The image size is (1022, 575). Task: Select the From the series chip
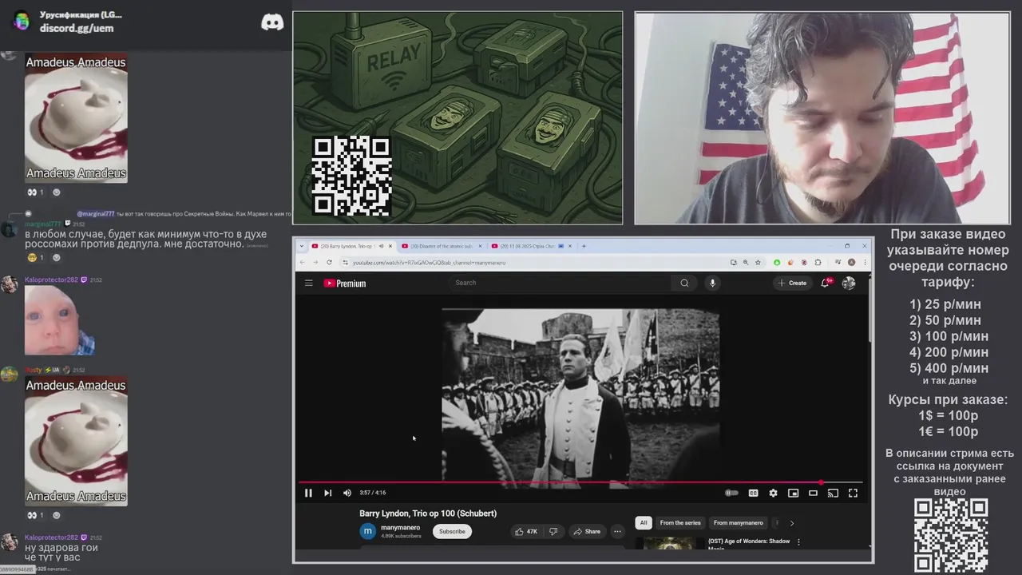point(680,523)
